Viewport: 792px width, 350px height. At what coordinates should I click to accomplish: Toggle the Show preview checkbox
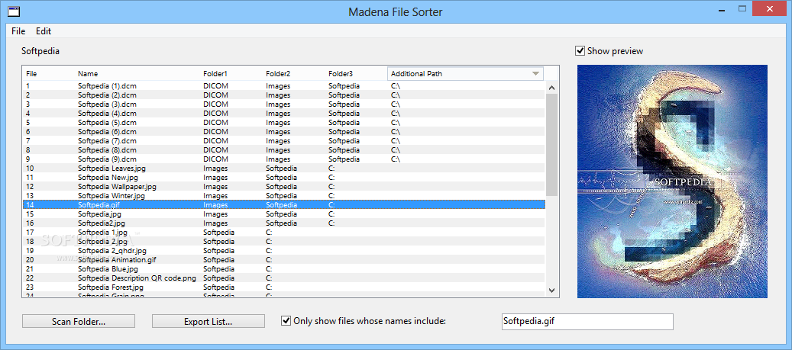coord(580,51)
